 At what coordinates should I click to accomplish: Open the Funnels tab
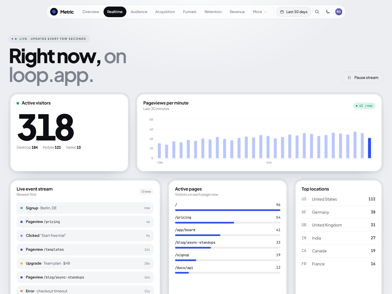190,12
